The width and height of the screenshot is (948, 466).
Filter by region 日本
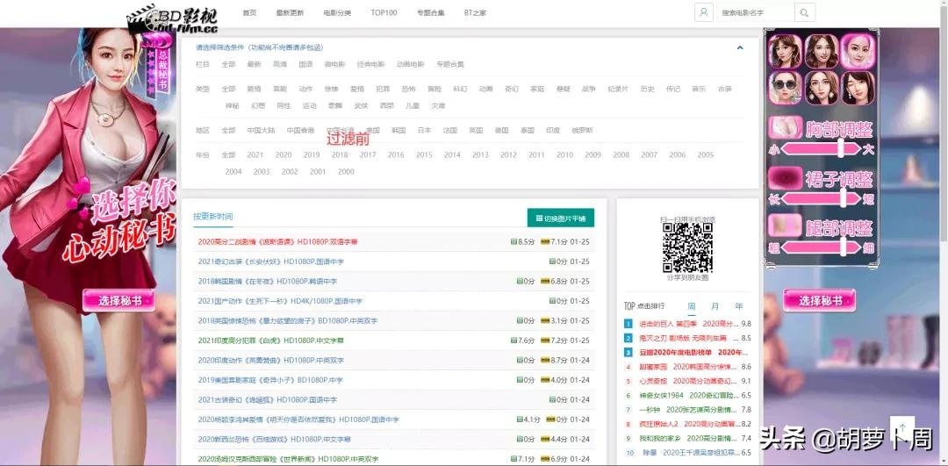tap(425, 130)
